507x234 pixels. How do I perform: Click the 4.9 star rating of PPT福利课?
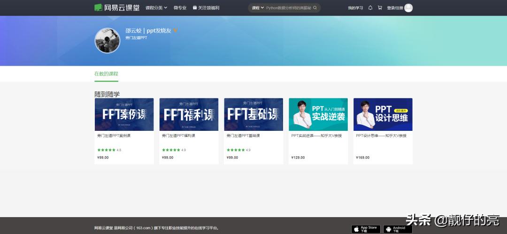point(174,150)
